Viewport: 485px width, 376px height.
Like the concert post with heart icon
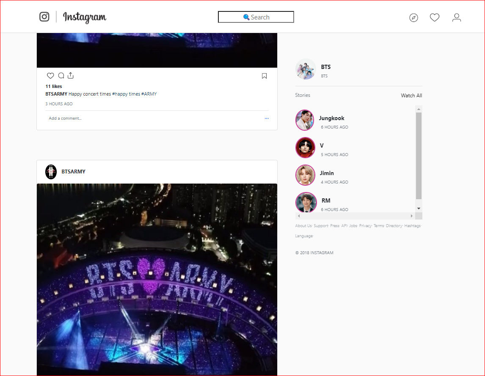pyautogui.click(x=50, y=75)
